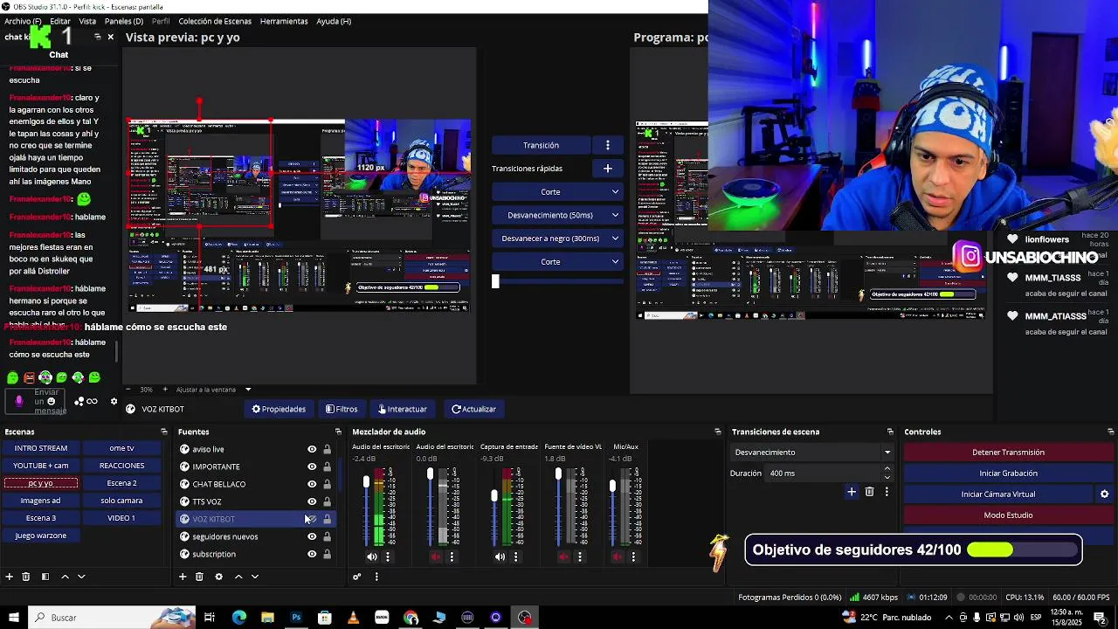Hide the IMPORTANTE source
The width and height of the screenshot is (1118, 629).
[x=312, y=467]
